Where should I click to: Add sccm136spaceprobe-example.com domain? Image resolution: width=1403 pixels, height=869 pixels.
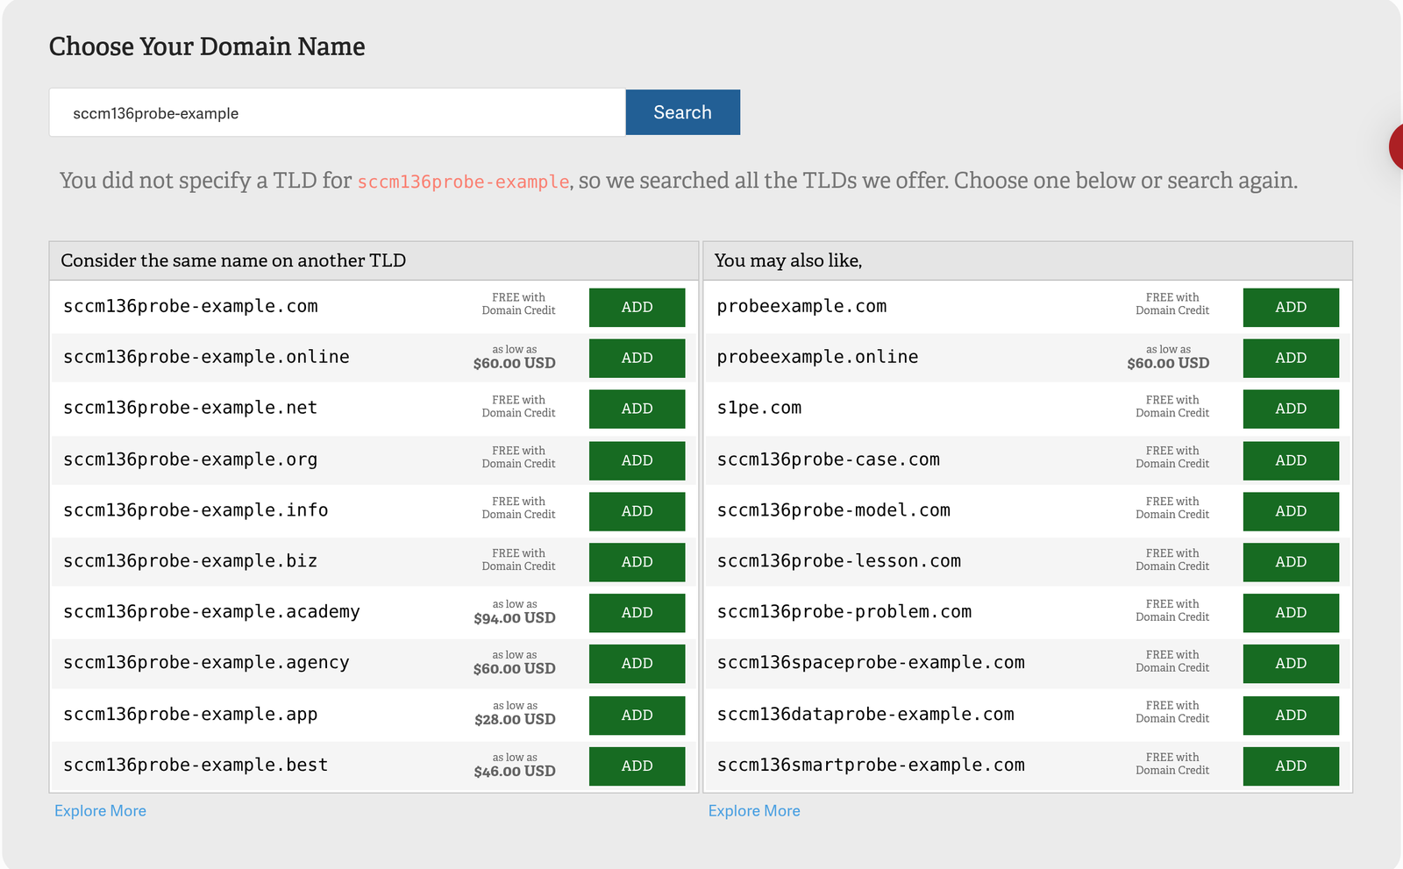coord(1291,664)
